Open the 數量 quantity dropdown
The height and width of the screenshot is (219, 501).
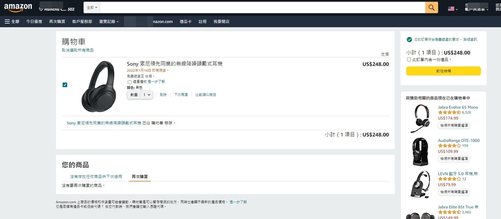[140, 95]
